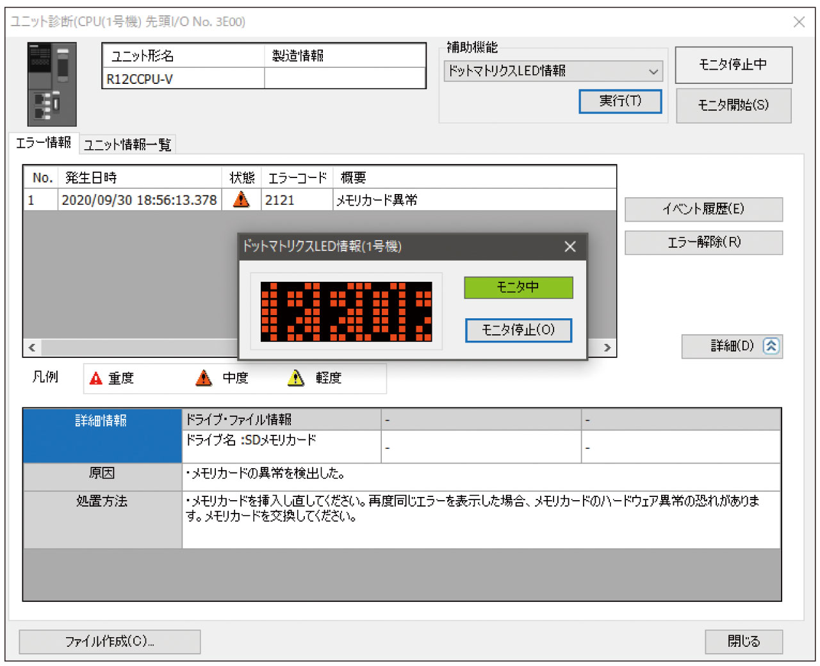The height and width of the screenshot is (666, 820).
Task: Start monitoring with モニタ開始(S)
Action: [x=734, y=105]
